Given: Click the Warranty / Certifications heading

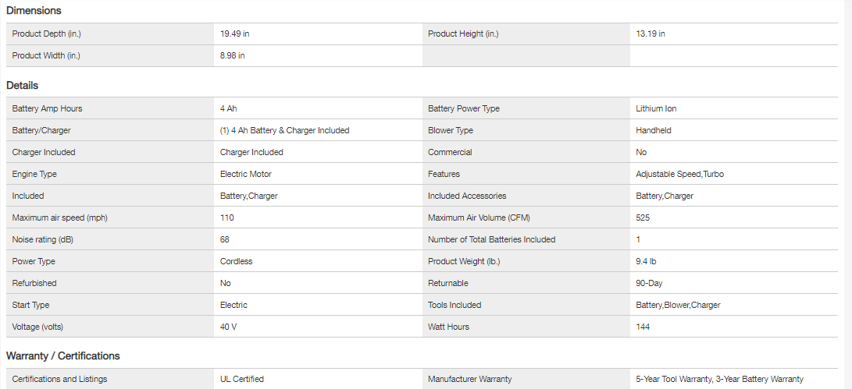Looking at the screenshot, I should (63, 356).
